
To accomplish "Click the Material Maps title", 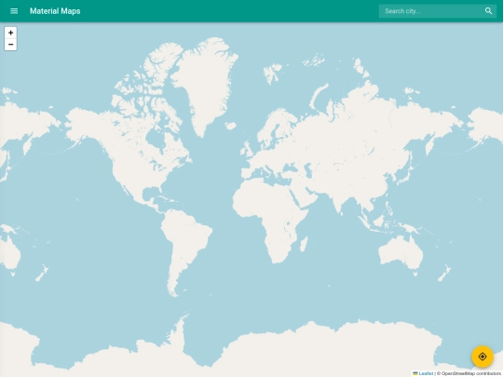I will [55, 11].
